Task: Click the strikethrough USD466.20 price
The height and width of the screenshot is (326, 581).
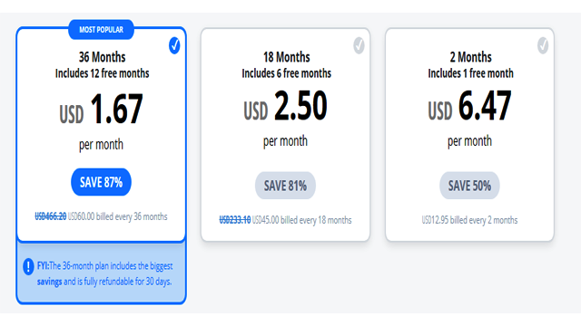Action: (x=51, y=216)
